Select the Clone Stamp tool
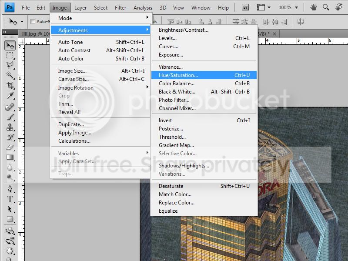Screen dimensions: 348x261 10,127
